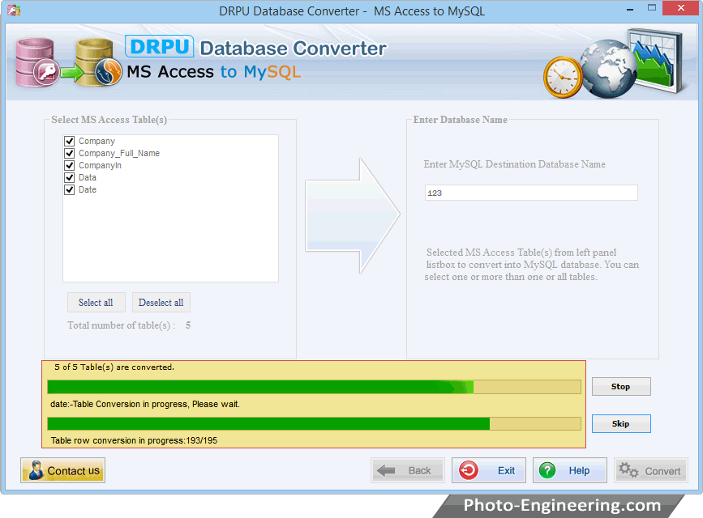The width and height of the screenshot is (703, 518).
Task: Click the 'Table row conversion in progress:193/195' text
Action: click(134, 440)
